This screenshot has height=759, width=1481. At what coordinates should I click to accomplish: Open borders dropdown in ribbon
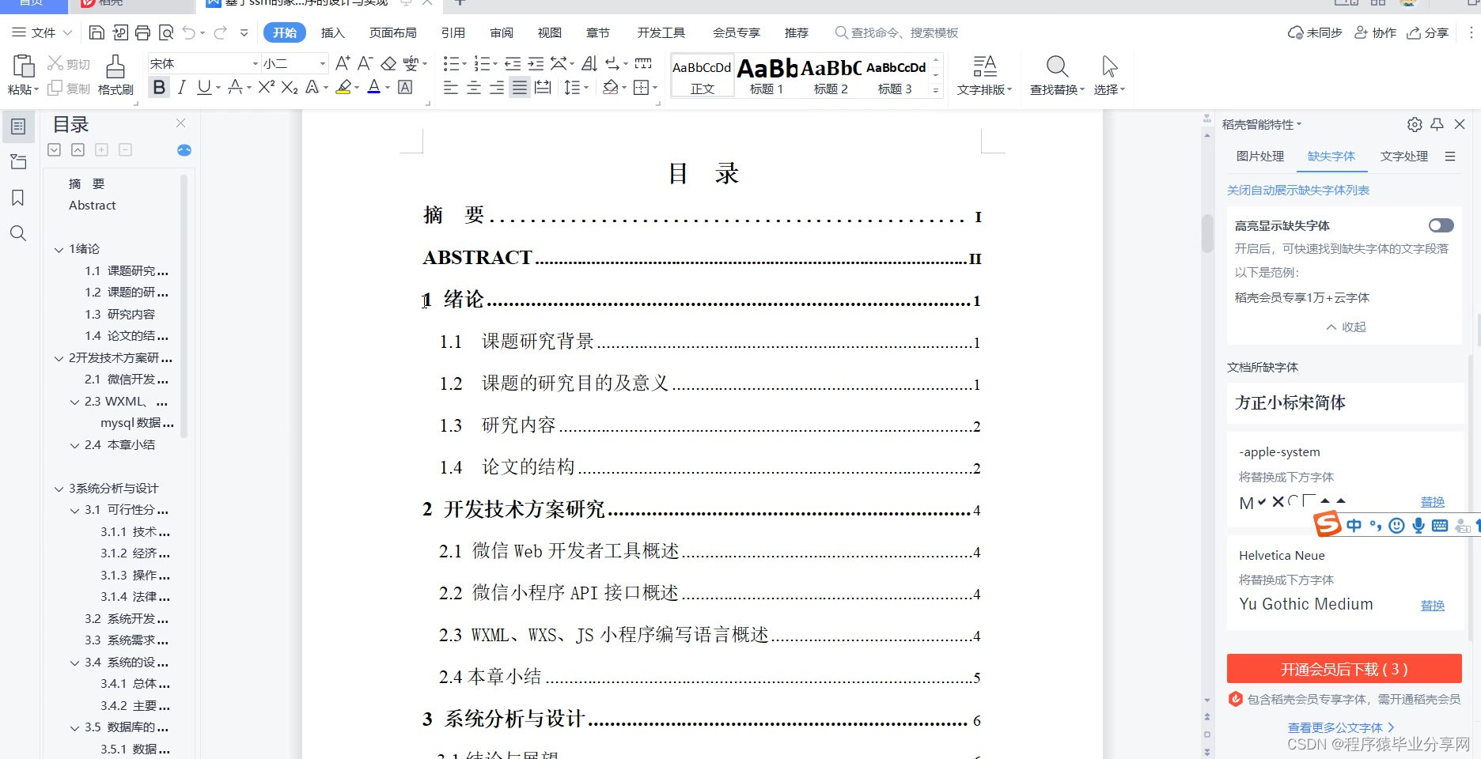tap(655, 88)
